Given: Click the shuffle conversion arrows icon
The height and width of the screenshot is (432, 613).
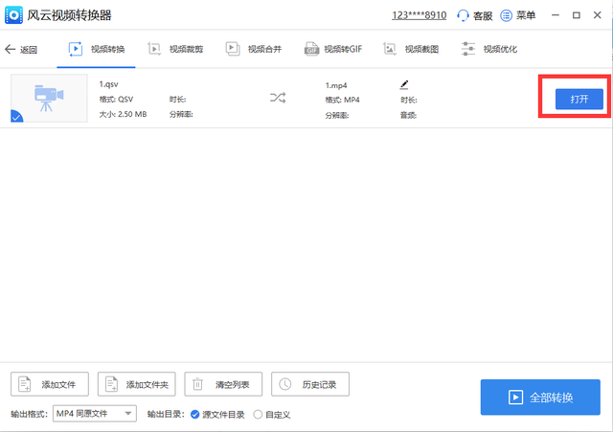Looking at the screenshot, I should point(278,98).
